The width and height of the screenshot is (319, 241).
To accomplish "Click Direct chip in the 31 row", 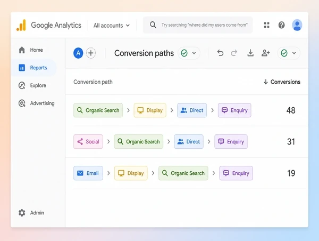I will (189, 142).
